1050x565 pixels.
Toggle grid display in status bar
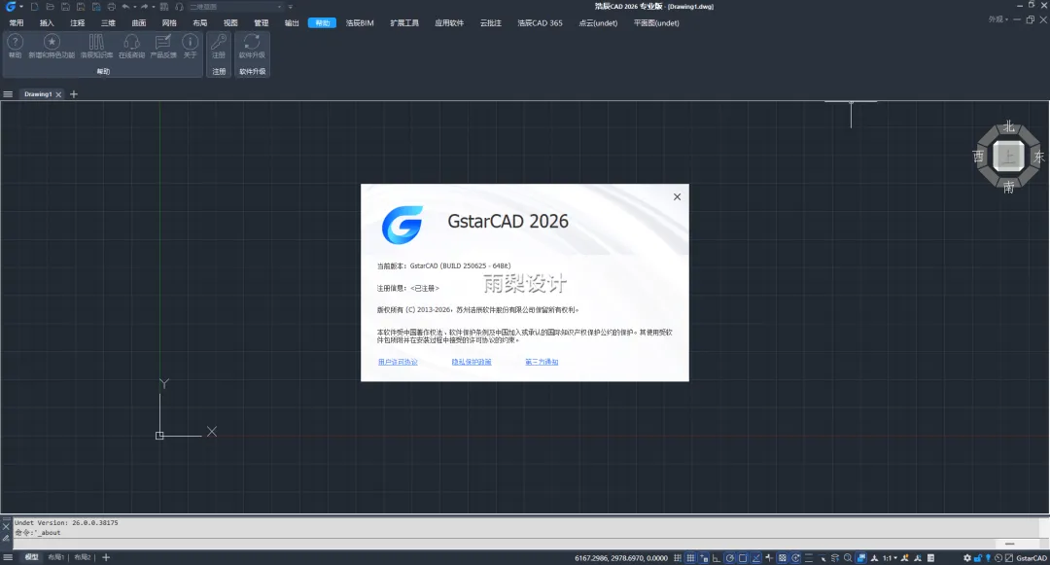pyautogui.click(x=690, y=557)
